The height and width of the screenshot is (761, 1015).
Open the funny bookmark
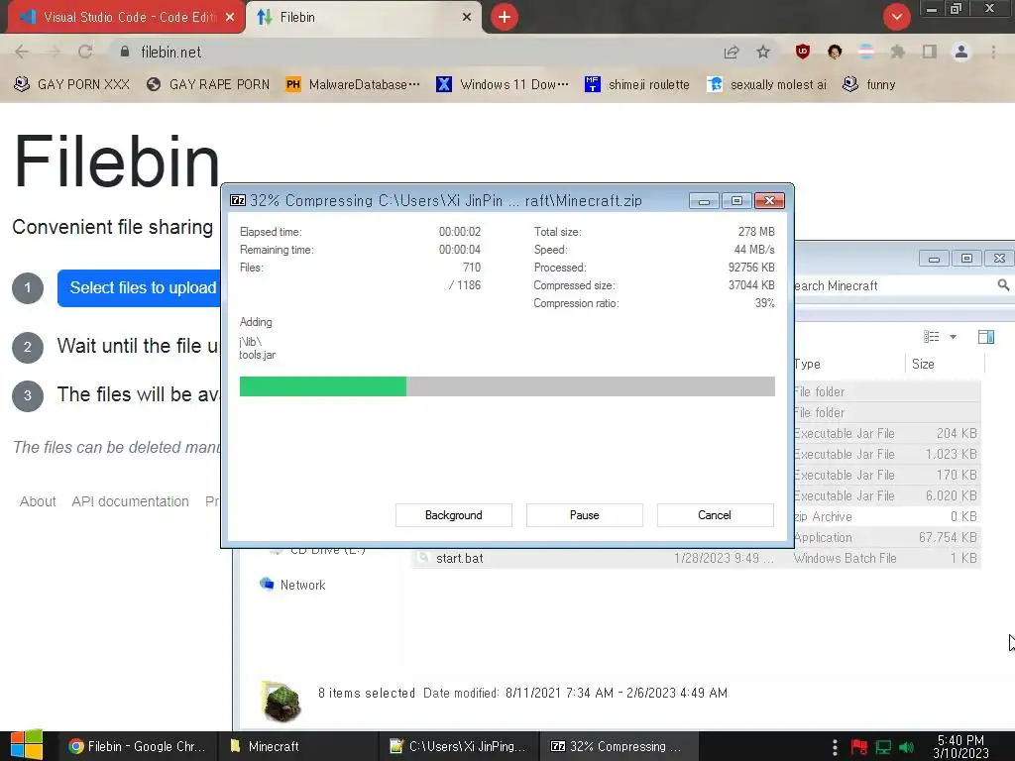tap(868, 85)
